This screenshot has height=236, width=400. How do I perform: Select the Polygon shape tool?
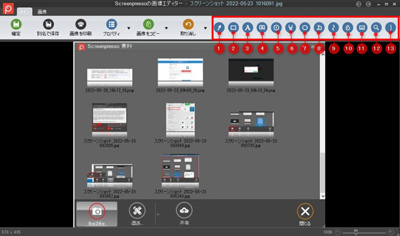pyautogui.click(x=319, y=28)
